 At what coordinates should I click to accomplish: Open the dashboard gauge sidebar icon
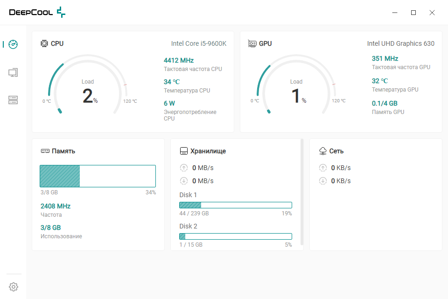13,44
